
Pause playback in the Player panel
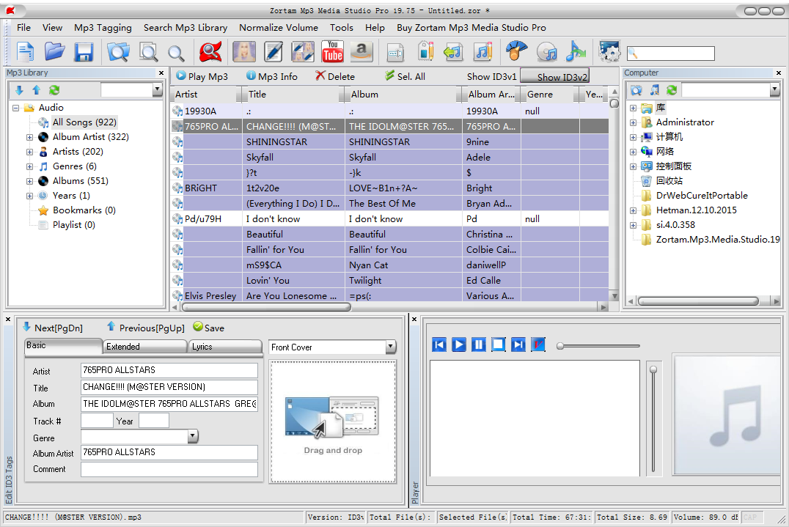click(x=479, y=344)
